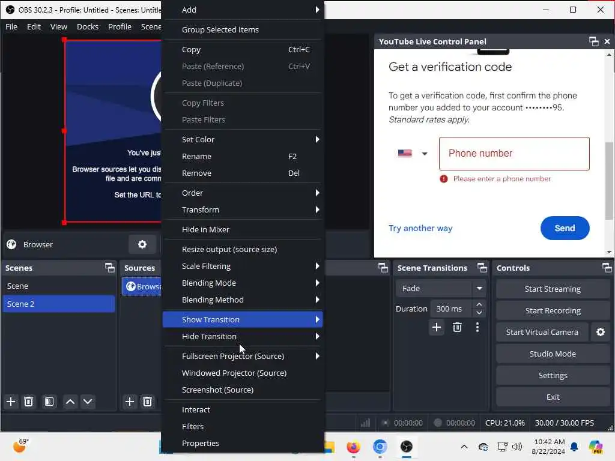The height and width of the screenshot is (461, 615).
Task: Remove selected scene with trash icon
Action: (x=28, y=402)
